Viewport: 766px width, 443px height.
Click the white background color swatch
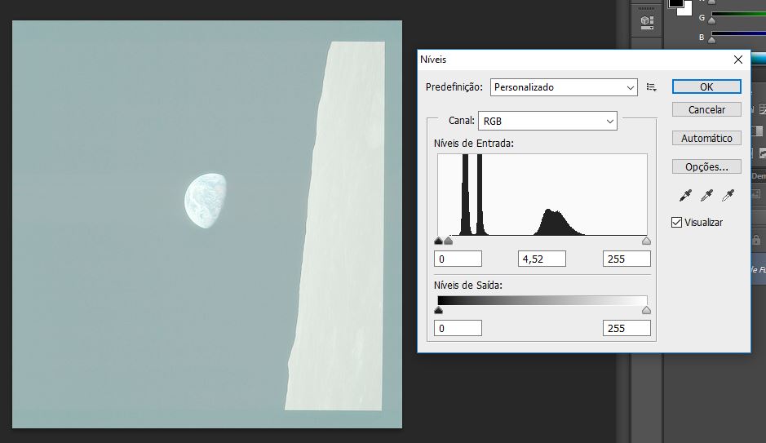pyautogui.click(x=686, y=11)
